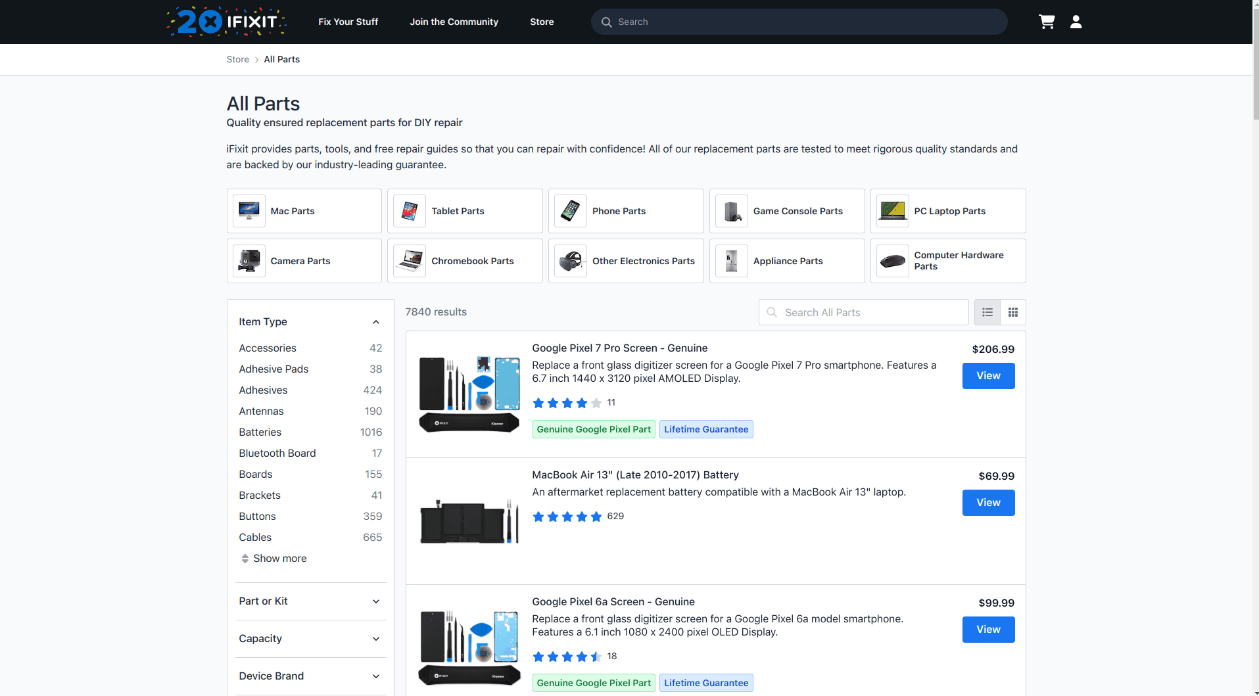Open the user account icon
Viewport: 1259px width, 696px height.
pos(1076,22)
